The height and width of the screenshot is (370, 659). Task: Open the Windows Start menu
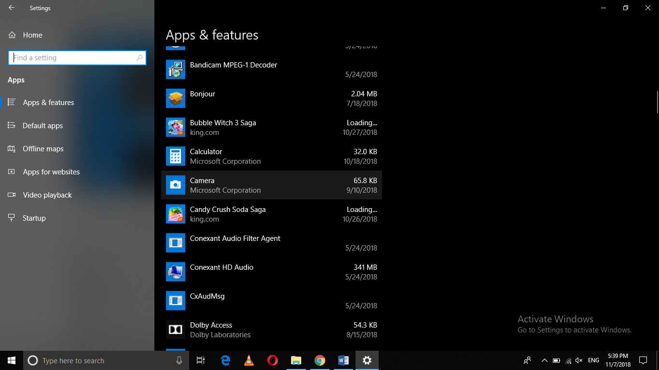click(x=12, y=360)
